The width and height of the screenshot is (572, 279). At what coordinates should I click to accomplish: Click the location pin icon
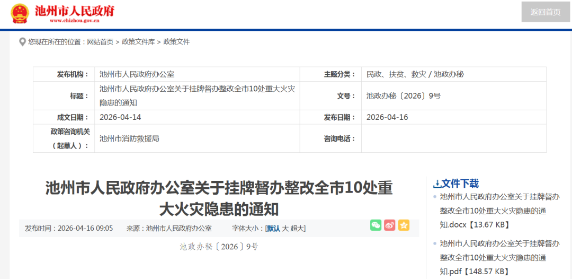(x=23, y=42)
